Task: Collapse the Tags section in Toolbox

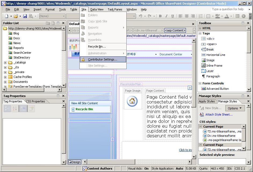Action: (x=200, y=34)
